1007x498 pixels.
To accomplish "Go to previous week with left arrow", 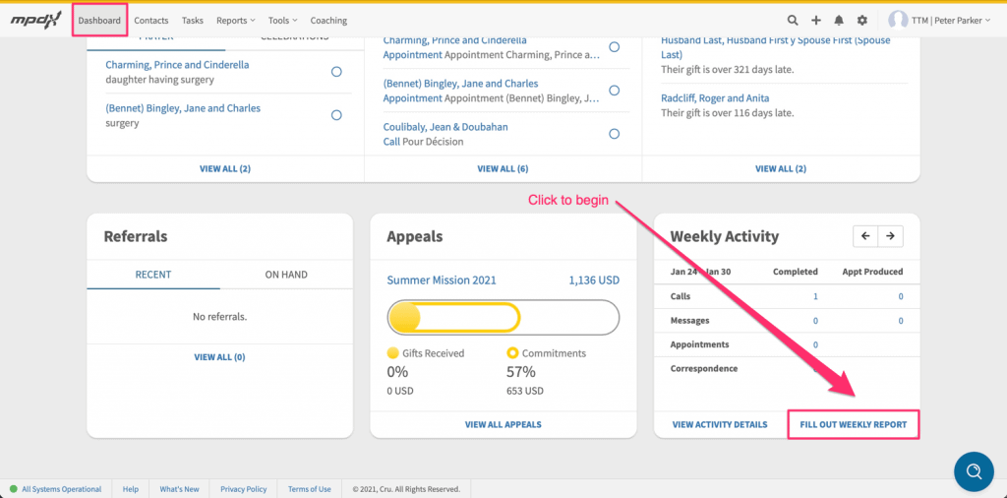I will (865, 236).
